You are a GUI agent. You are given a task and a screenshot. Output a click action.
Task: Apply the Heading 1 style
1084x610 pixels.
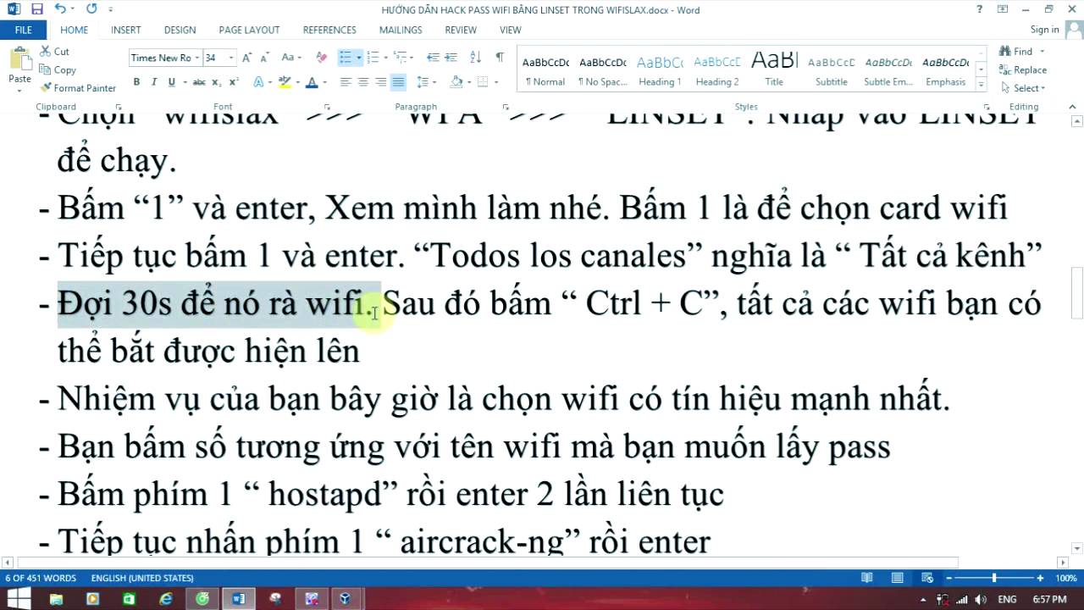click(x=660, y=70)
